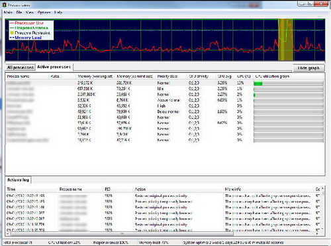Screen dimensions: 331x246
Task: Select the Active processes tab
Action: 54,67
